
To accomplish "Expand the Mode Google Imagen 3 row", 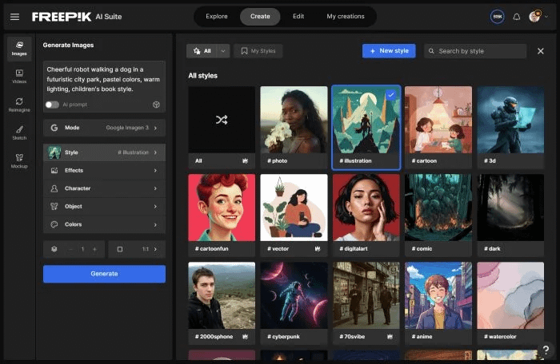I will (104, 128).
